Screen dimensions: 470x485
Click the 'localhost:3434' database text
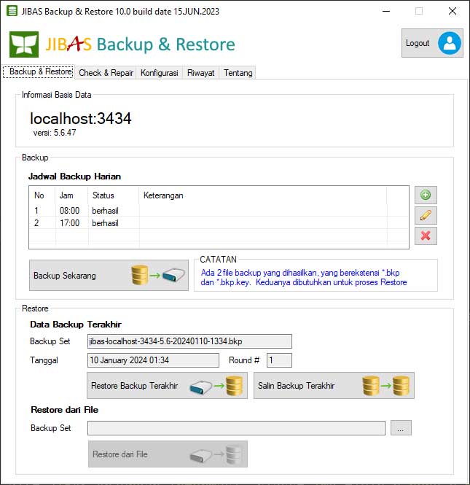[x=81, y=118]
